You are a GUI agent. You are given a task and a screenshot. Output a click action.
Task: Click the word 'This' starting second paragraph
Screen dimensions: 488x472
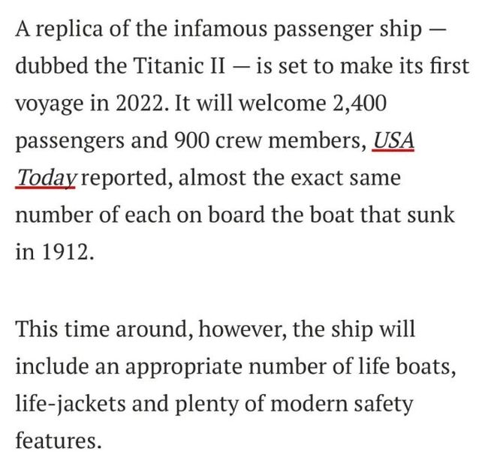(x=37, y=329)
